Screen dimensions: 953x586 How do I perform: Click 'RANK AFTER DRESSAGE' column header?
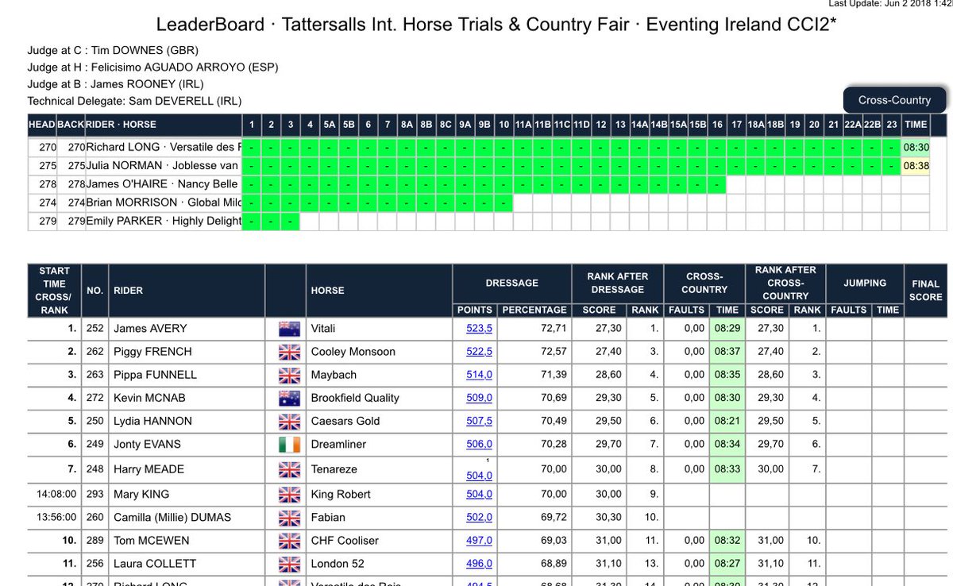pos(617,283)
